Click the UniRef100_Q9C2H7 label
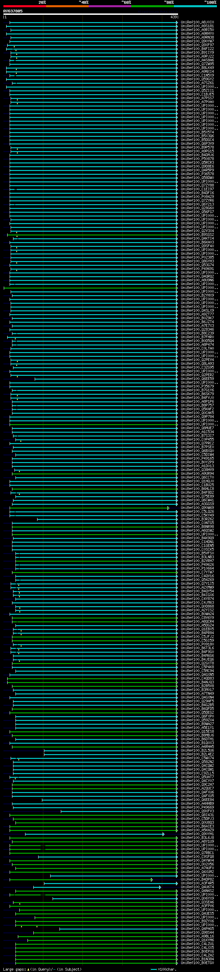Viewport: 220px width, 972px height. tap(197, 784)
